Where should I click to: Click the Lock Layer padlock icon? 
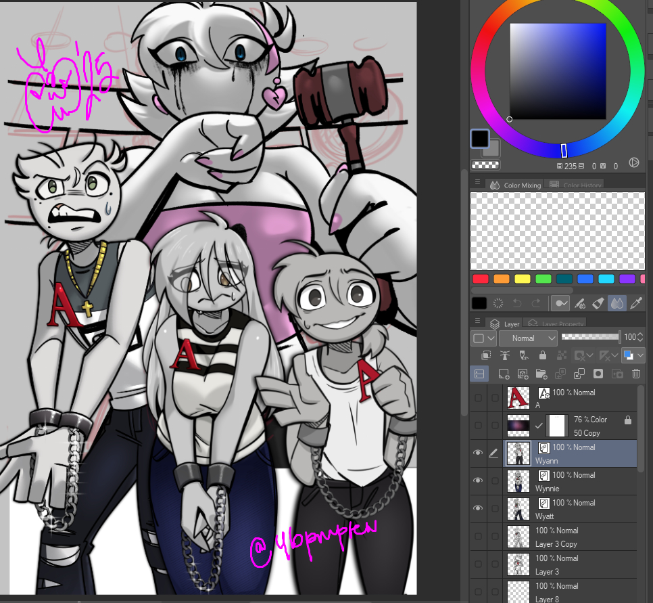tap(542, 355)
